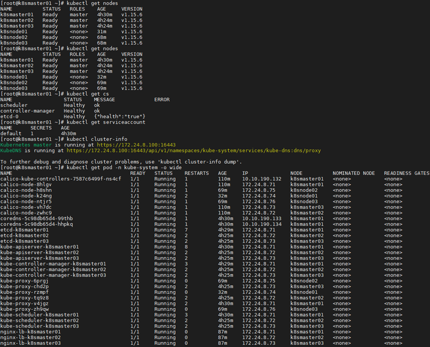Click the etcd-k8smaster01 pod entry
The height and width of the screenshot is (347, 430).
click(x=25, y=230)
